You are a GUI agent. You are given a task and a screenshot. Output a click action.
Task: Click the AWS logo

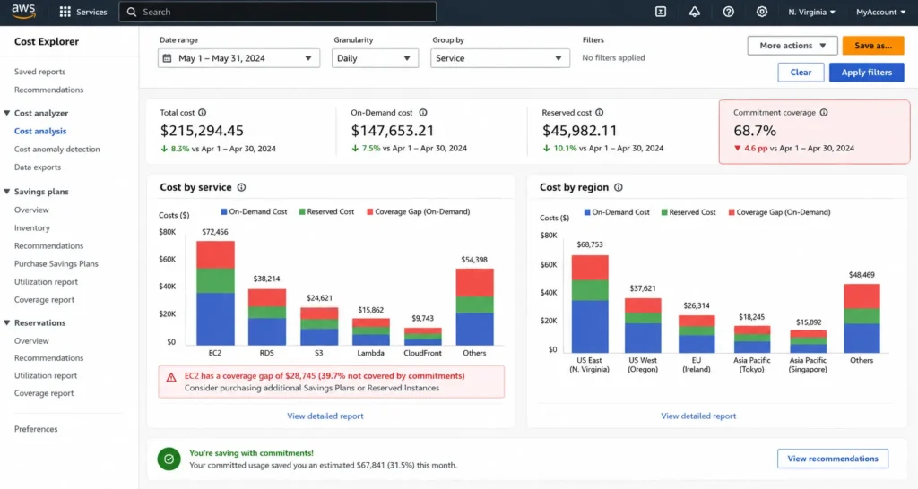point(23,11)
